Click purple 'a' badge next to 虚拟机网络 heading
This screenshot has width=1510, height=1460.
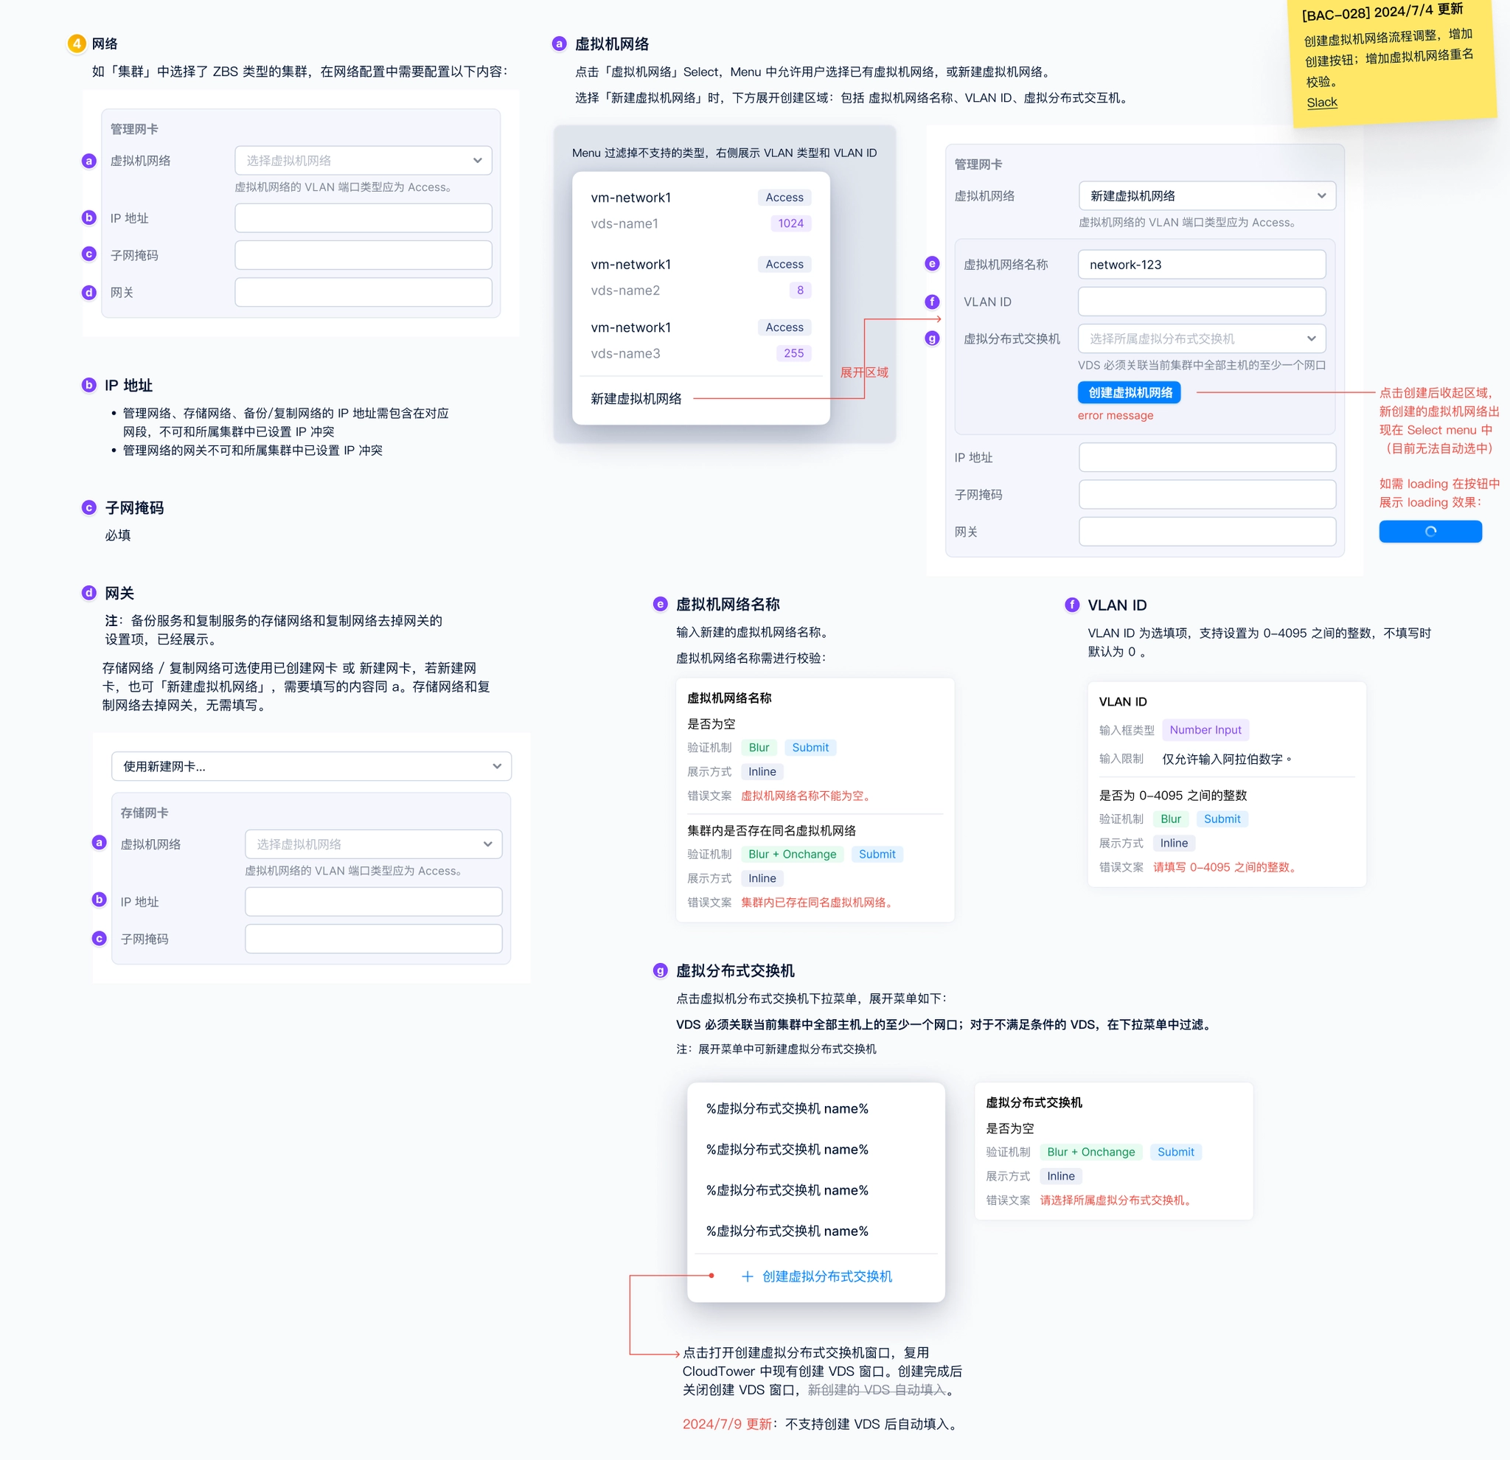(560, 44)
